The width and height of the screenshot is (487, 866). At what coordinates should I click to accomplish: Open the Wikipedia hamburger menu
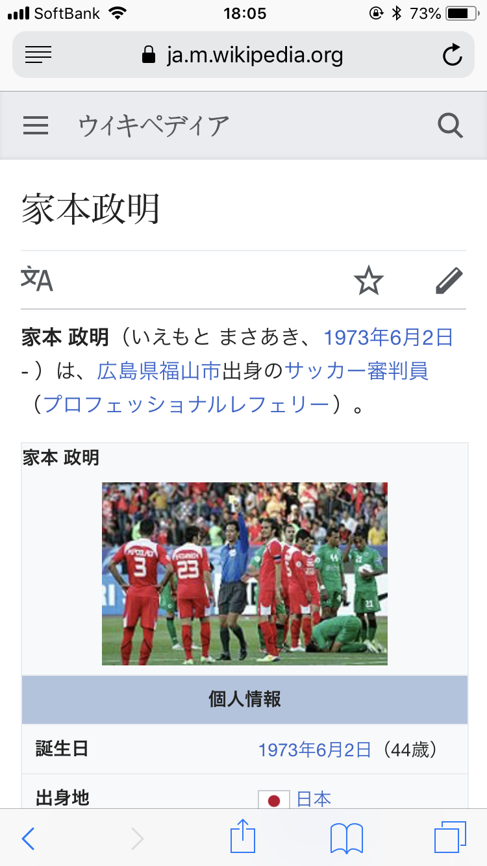[x=36, y=125]
